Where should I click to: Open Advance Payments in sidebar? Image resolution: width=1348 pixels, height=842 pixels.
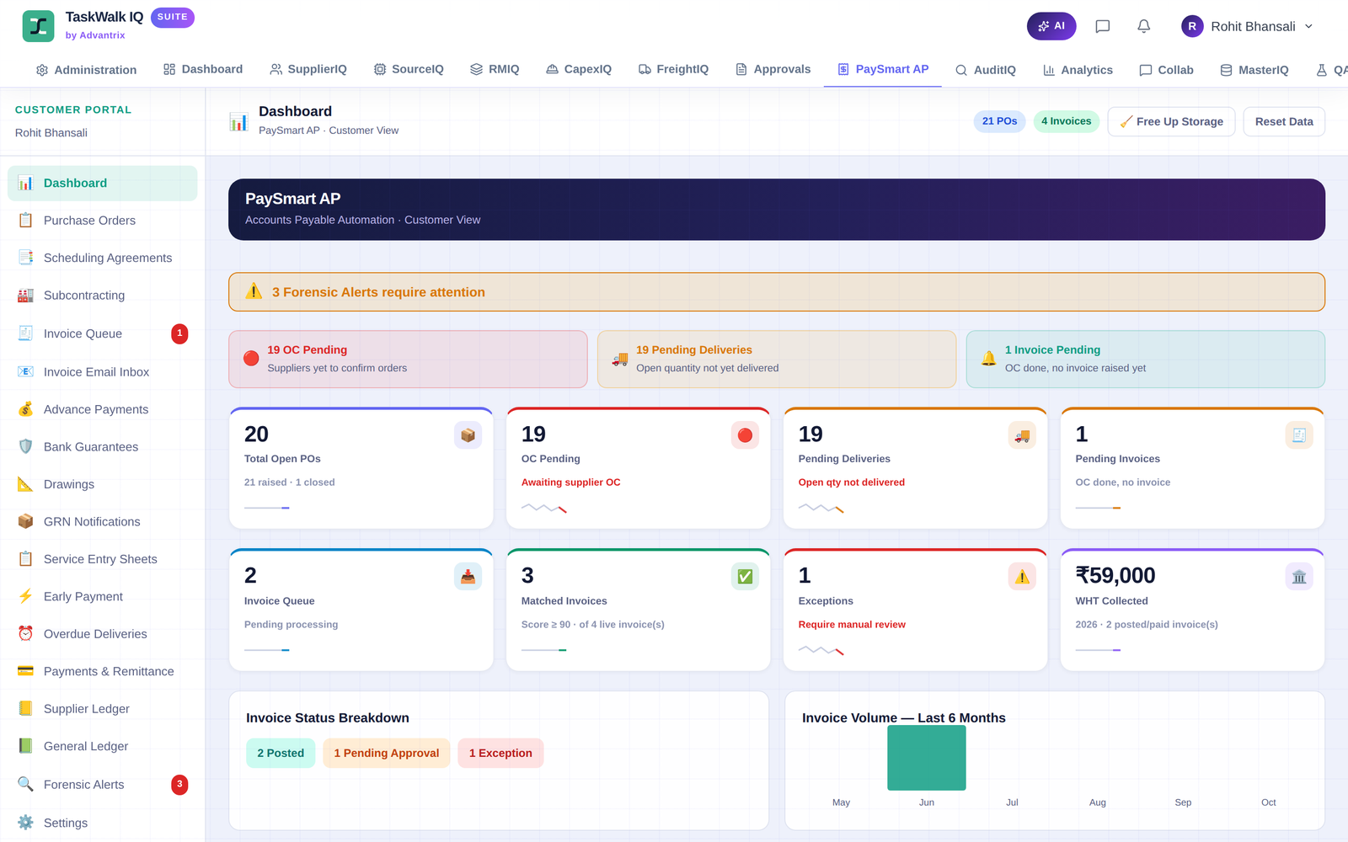tap(103, 409)
